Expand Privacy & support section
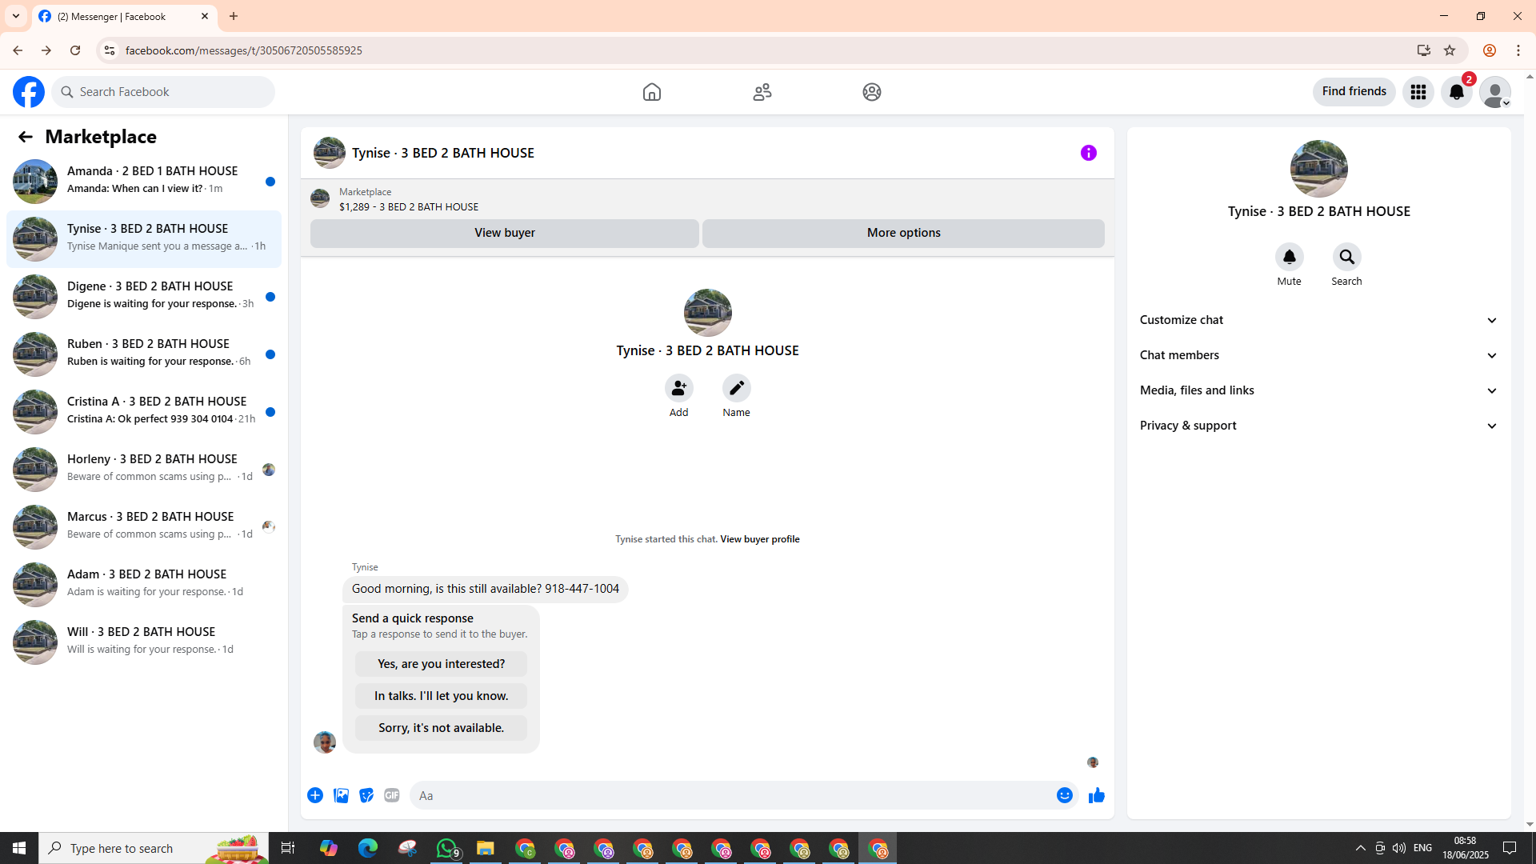Screen dimensions: 1536x864 (x=1319, y=426)
